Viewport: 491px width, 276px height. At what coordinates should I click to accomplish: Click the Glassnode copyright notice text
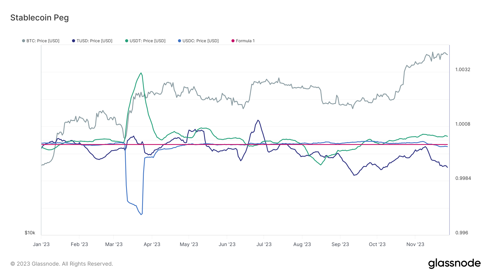click(62, 264)
